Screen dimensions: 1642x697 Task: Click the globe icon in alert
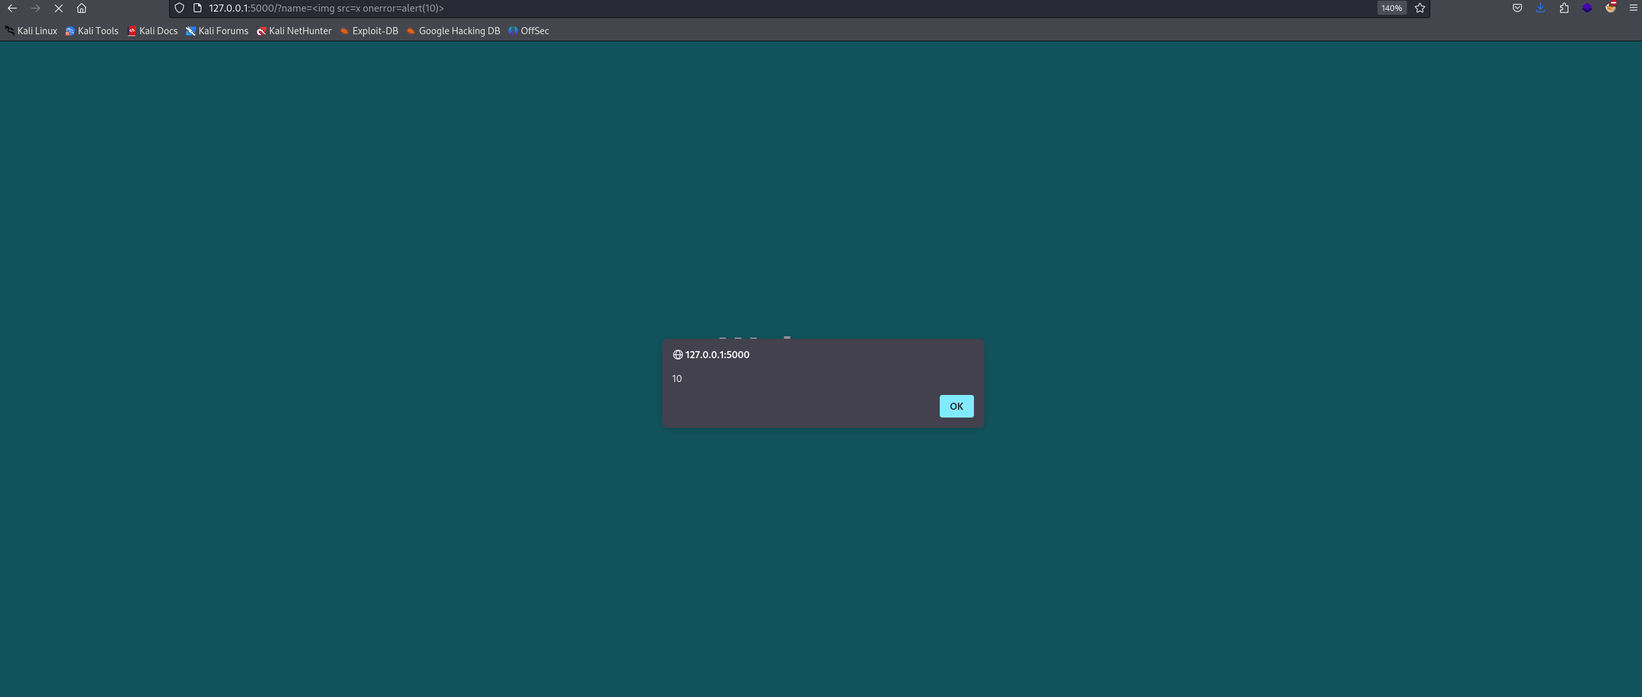(x=678, y=355)
